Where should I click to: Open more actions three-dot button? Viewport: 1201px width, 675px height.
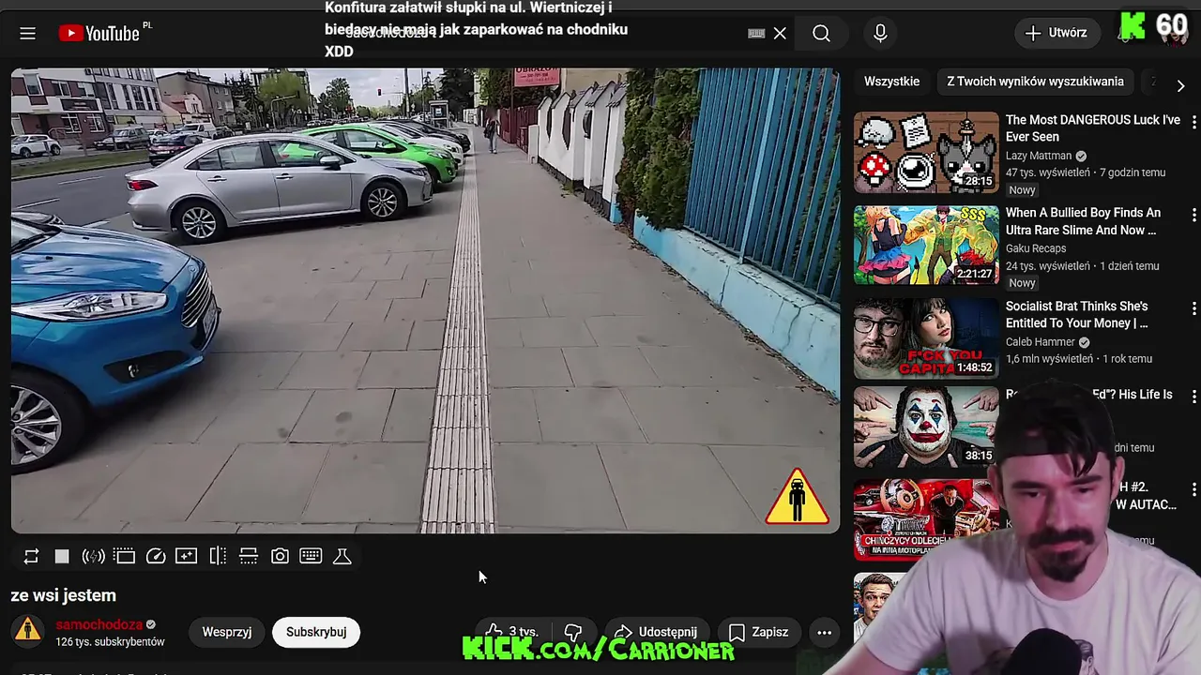pyautogui.click(x=824, y=632)
